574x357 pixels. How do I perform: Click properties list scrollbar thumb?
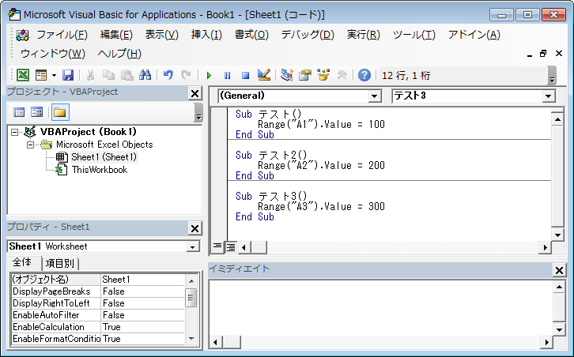191,298
